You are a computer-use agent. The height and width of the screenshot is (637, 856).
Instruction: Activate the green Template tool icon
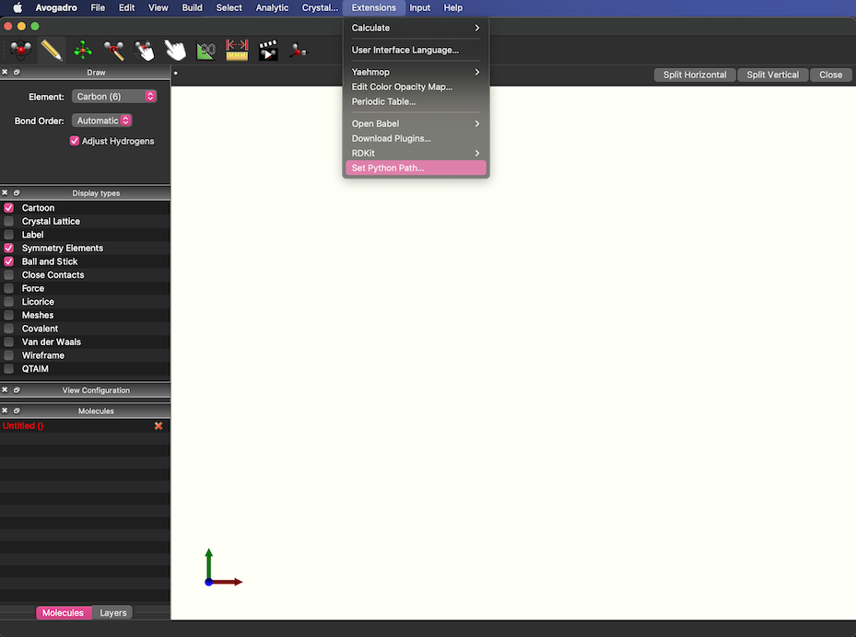tap(83, 50)
